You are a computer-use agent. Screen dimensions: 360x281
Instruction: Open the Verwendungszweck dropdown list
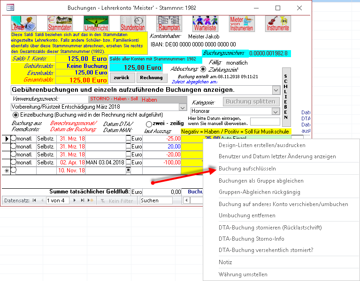click(183, 107)
